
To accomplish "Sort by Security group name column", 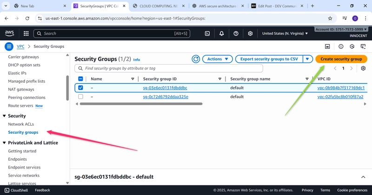I will [x=307, y=79].
